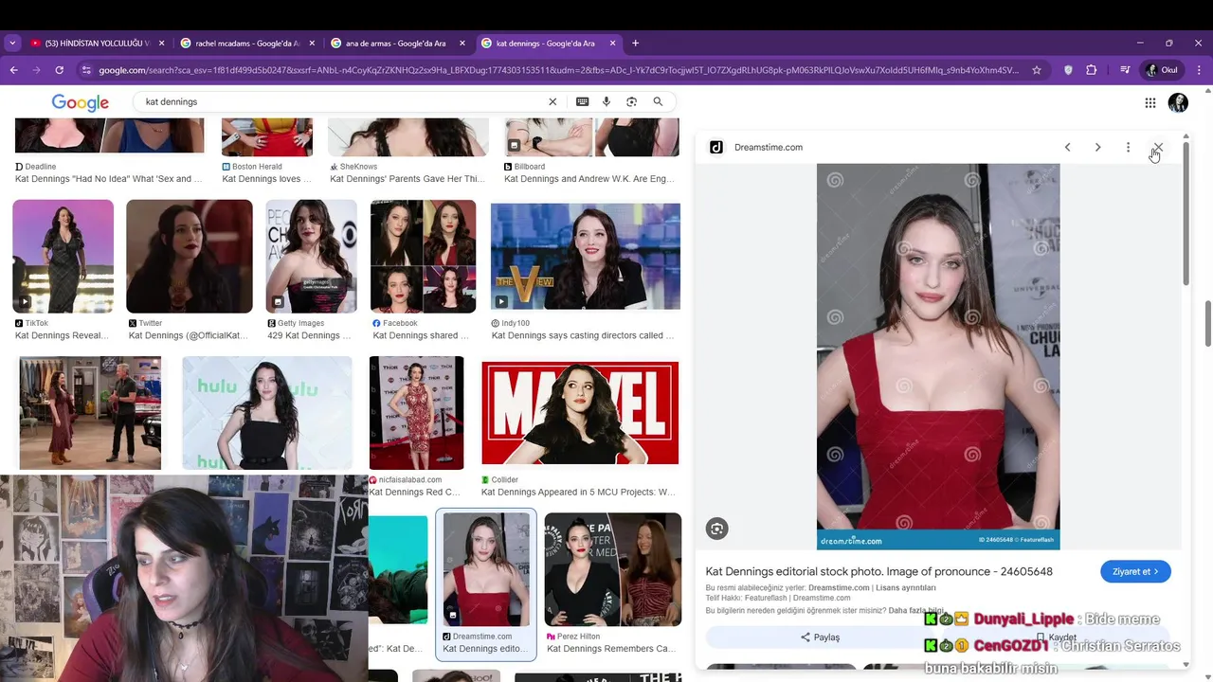Open Chrome's three-dot menu
1213x682 pixels.
point(1200,70)
